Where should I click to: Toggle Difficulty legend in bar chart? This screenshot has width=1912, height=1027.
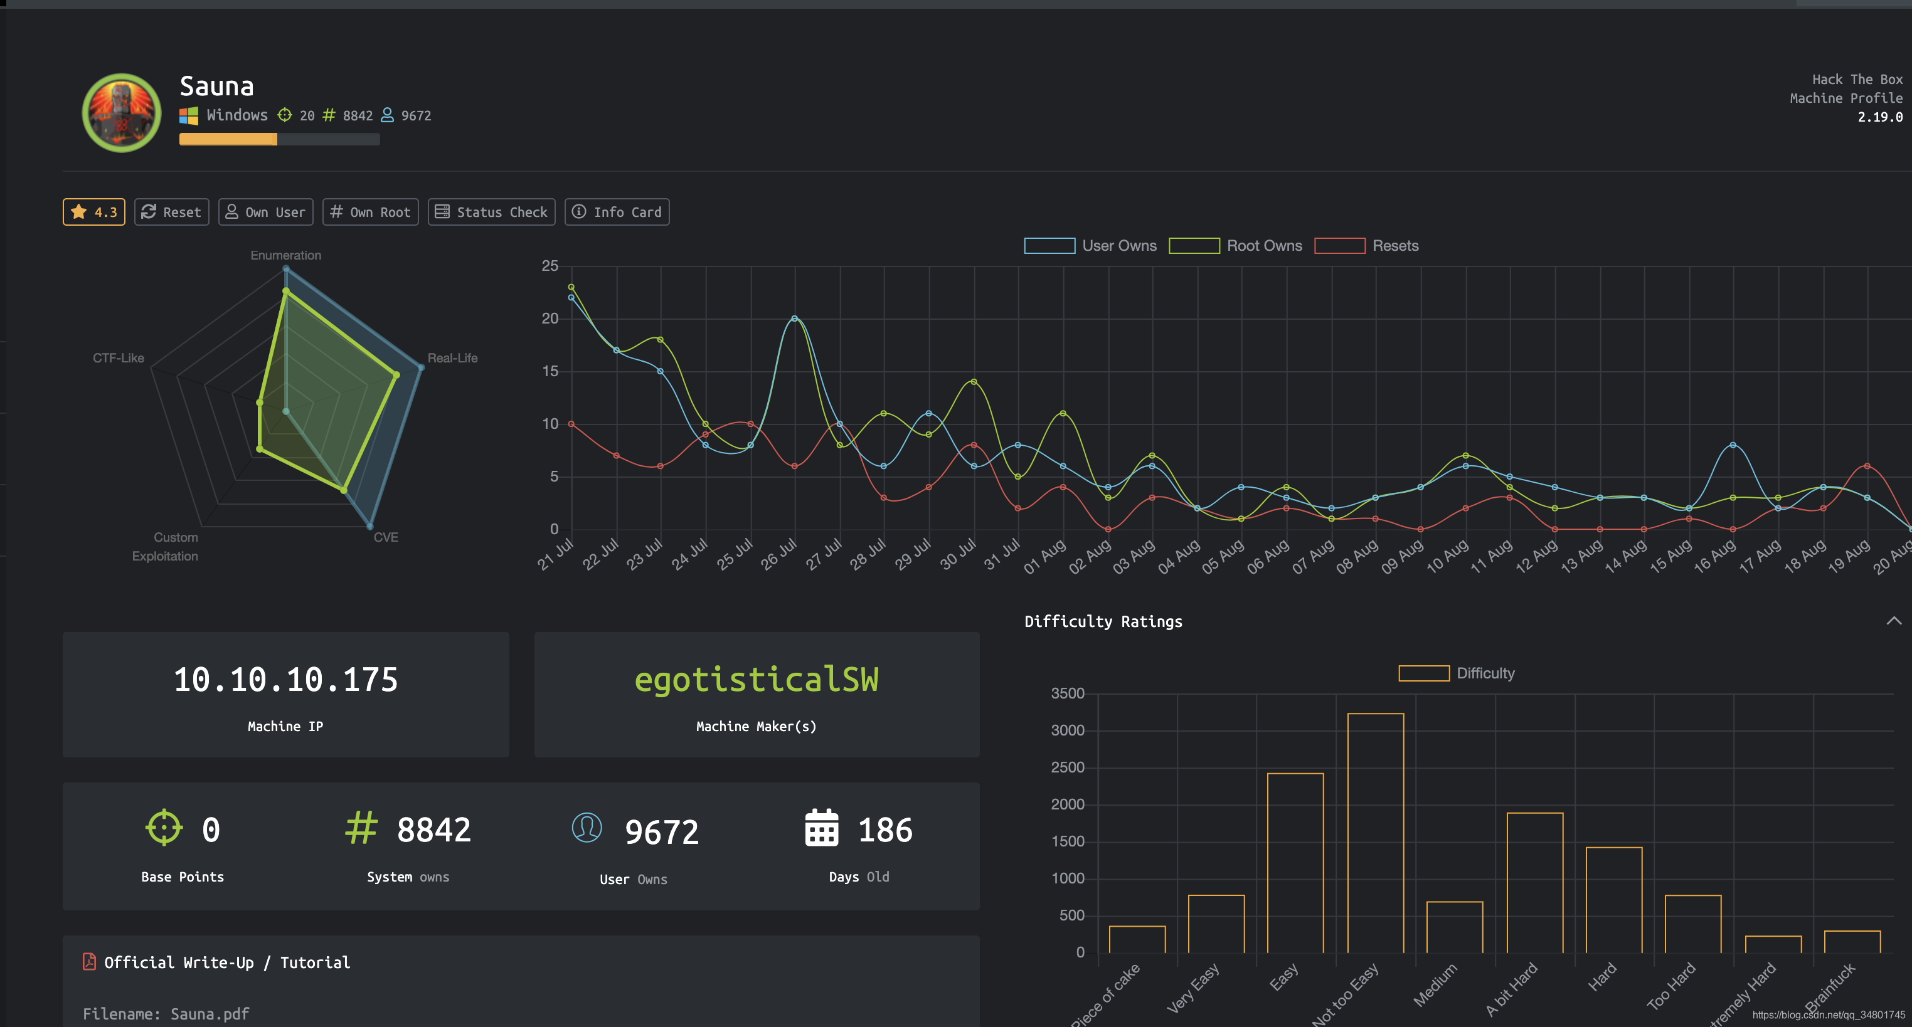click(x=1456, y=673)
